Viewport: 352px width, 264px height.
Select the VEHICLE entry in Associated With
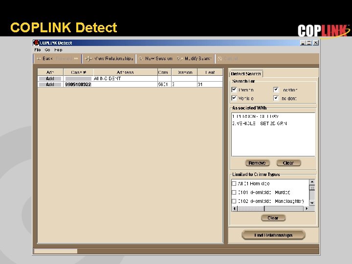coord(260,123)
